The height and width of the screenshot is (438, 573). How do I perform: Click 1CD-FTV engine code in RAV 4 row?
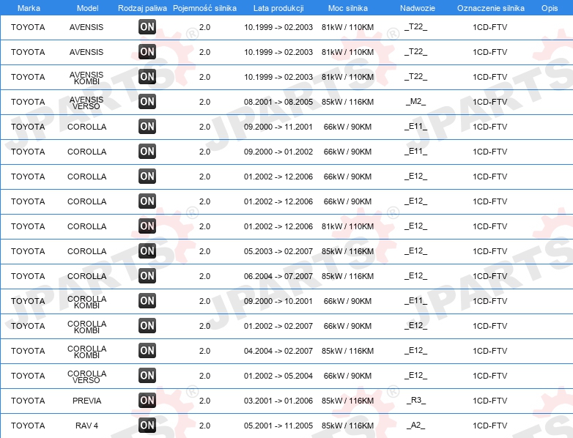[489, 426]
